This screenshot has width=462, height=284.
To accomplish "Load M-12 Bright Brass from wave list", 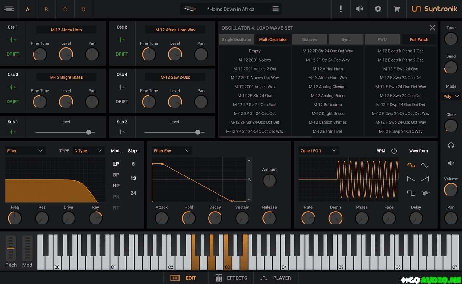I will point(328,113).
